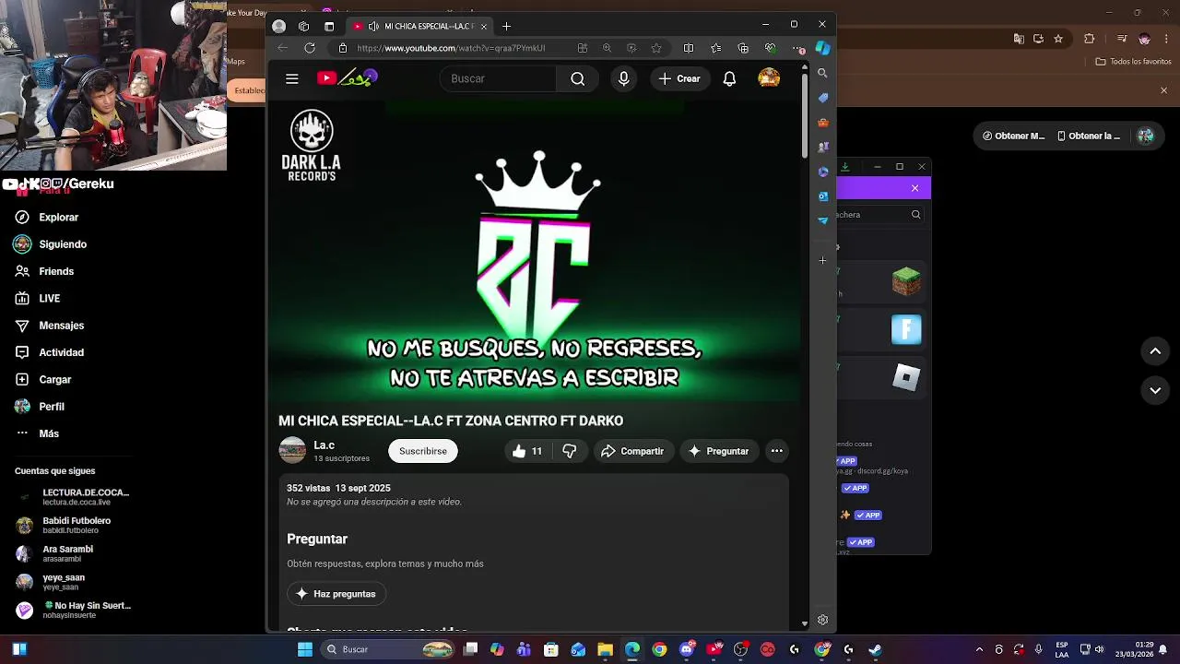Click the La.c channel name
Image resolution: width=1180 pixels, height=664 pixels.
pyautogui.click(x=324, y=445)
